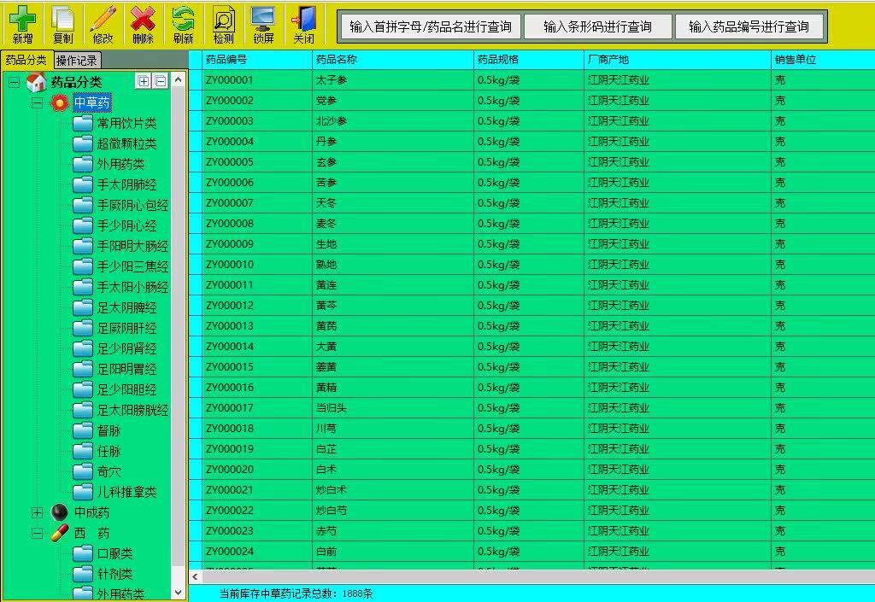
Task: Collapse all tree nodes with minus button
Action: click(x=160, y=81)
